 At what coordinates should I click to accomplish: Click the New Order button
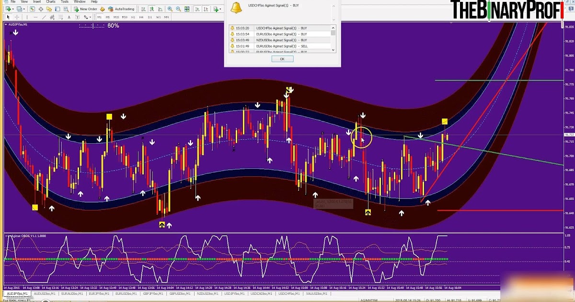click(x=85, y=9)
